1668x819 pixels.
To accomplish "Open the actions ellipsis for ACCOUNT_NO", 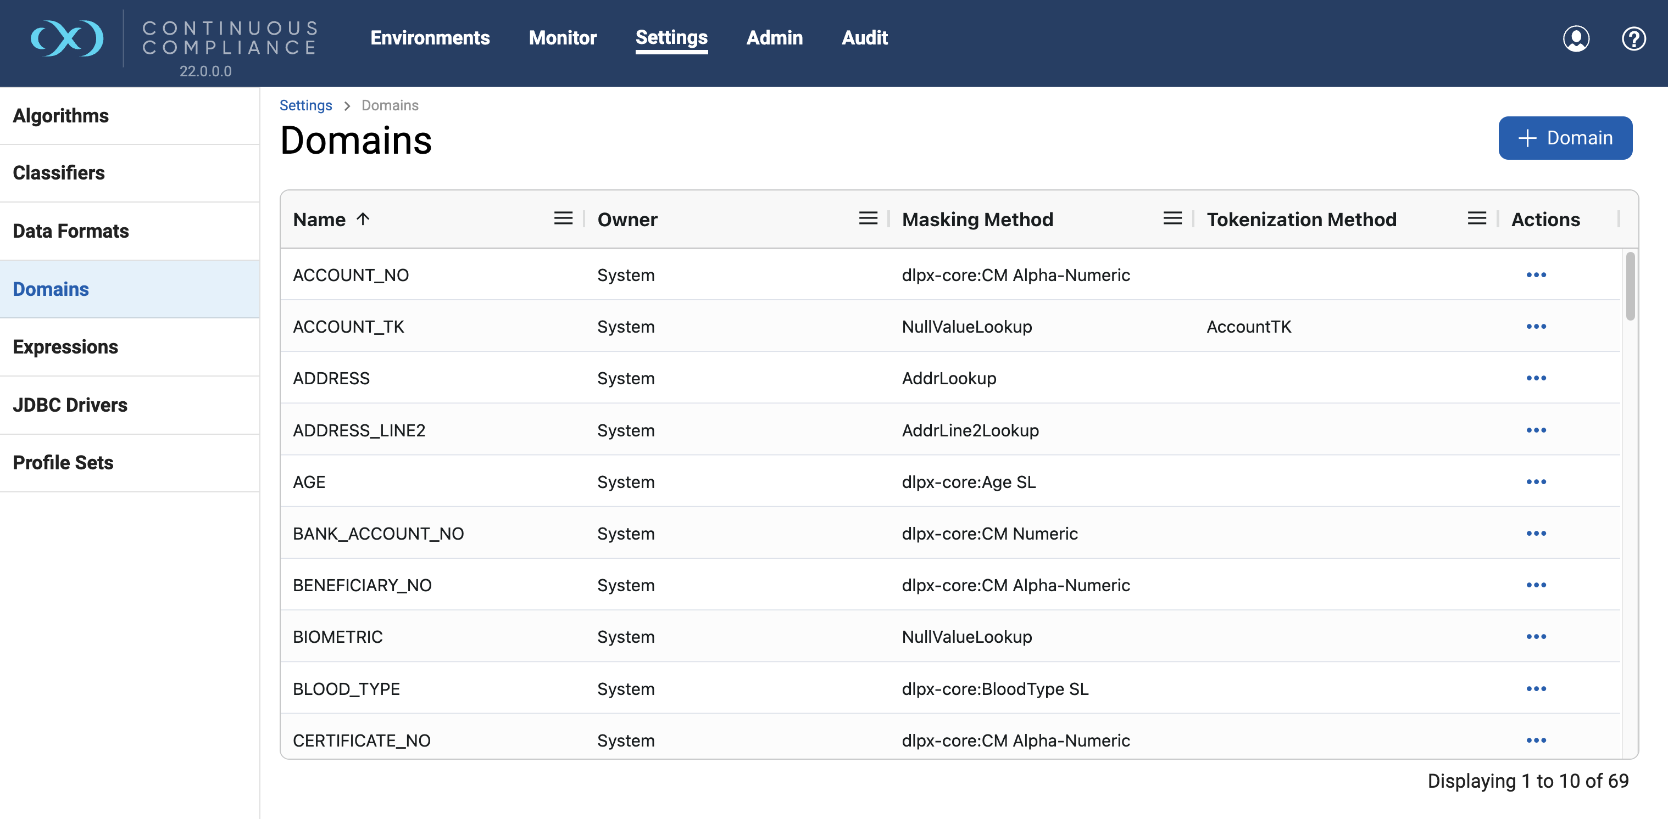I will tap(1538, 274).
